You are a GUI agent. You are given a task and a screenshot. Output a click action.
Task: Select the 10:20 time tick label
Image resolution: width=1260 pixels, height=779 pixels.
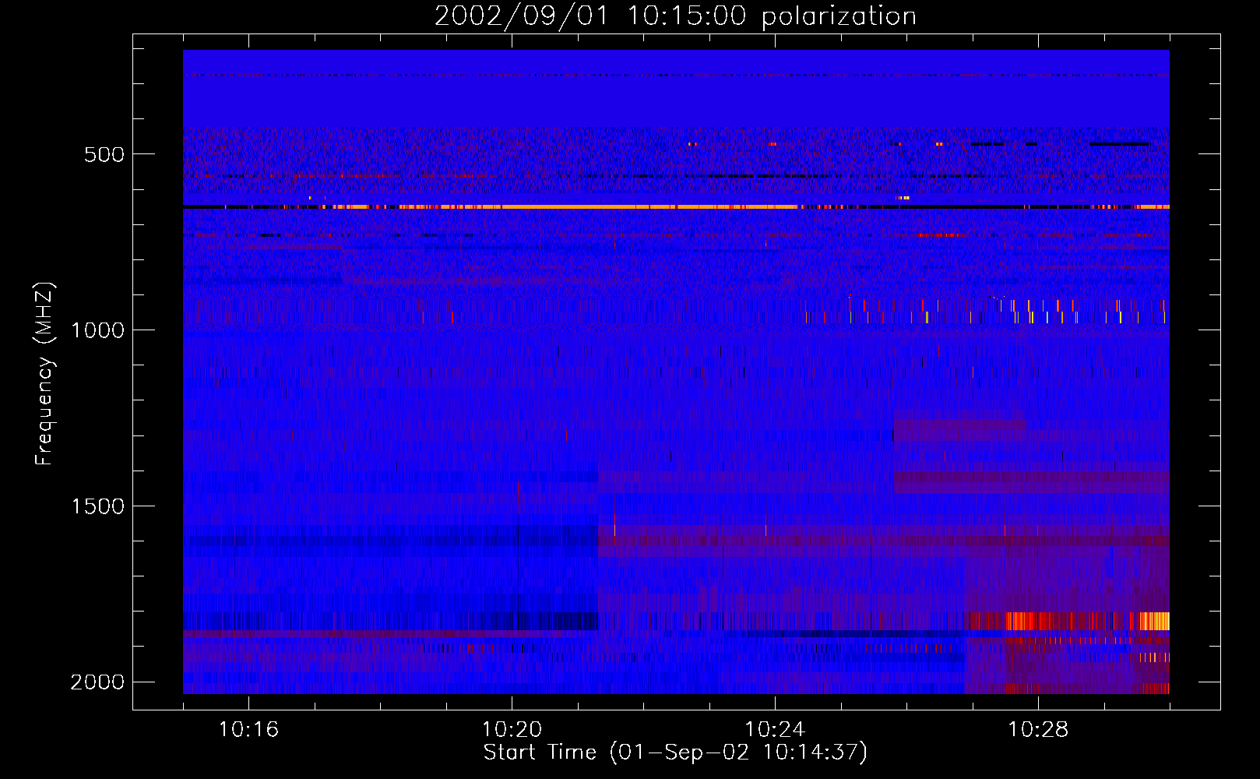coord(512,730)
